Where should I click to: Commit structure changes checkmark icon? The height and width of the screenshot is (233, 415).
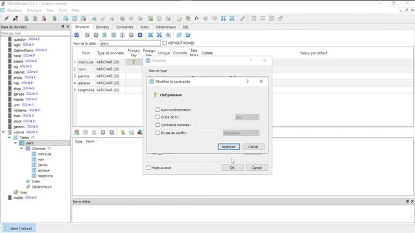[x=87, y=35]
